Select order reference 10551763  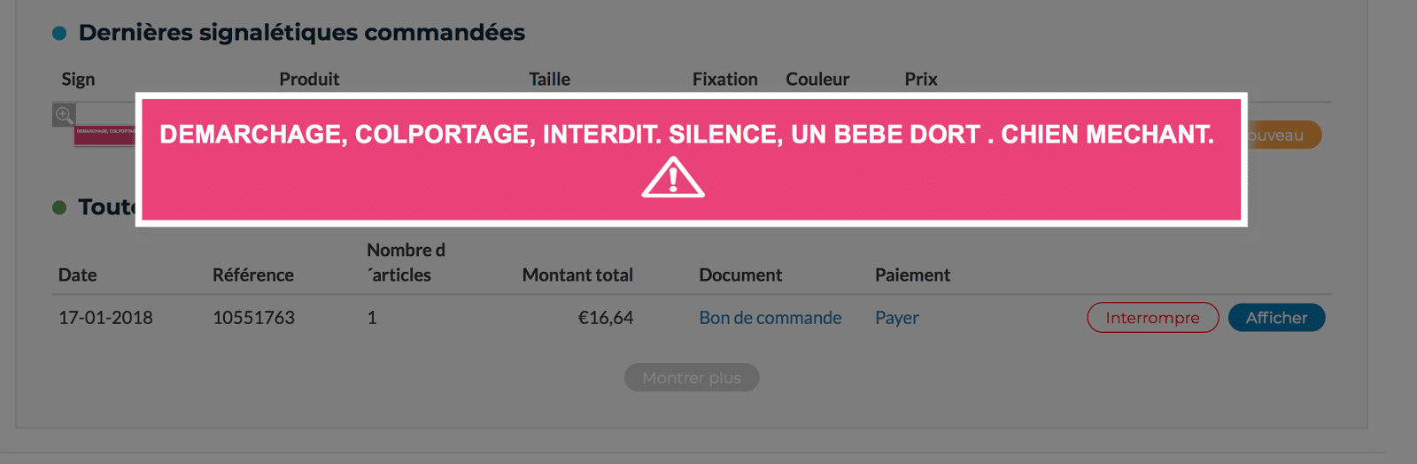tap(253, 318)
